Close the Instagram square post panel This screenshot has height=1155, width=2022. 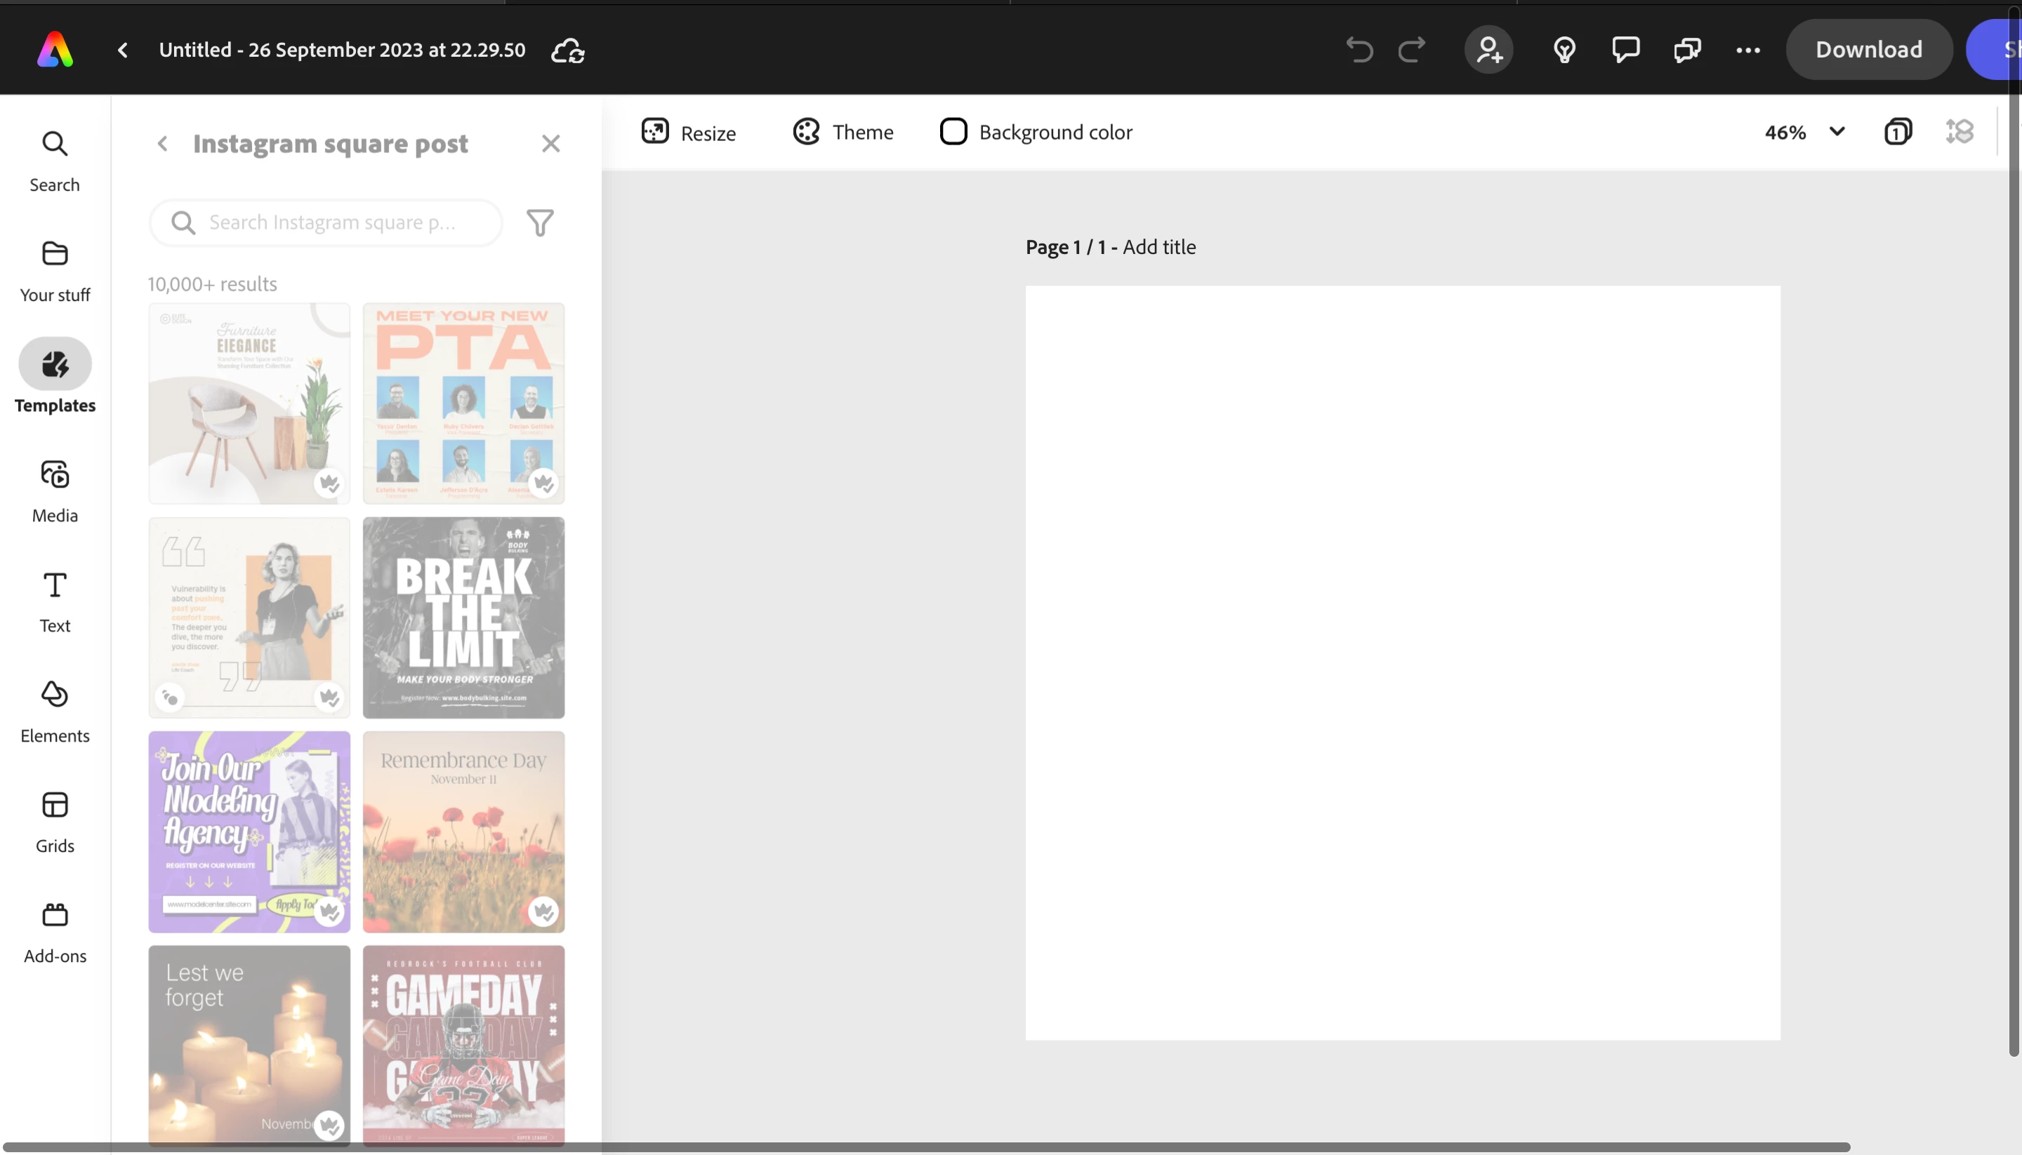click(x=550, y=144)
